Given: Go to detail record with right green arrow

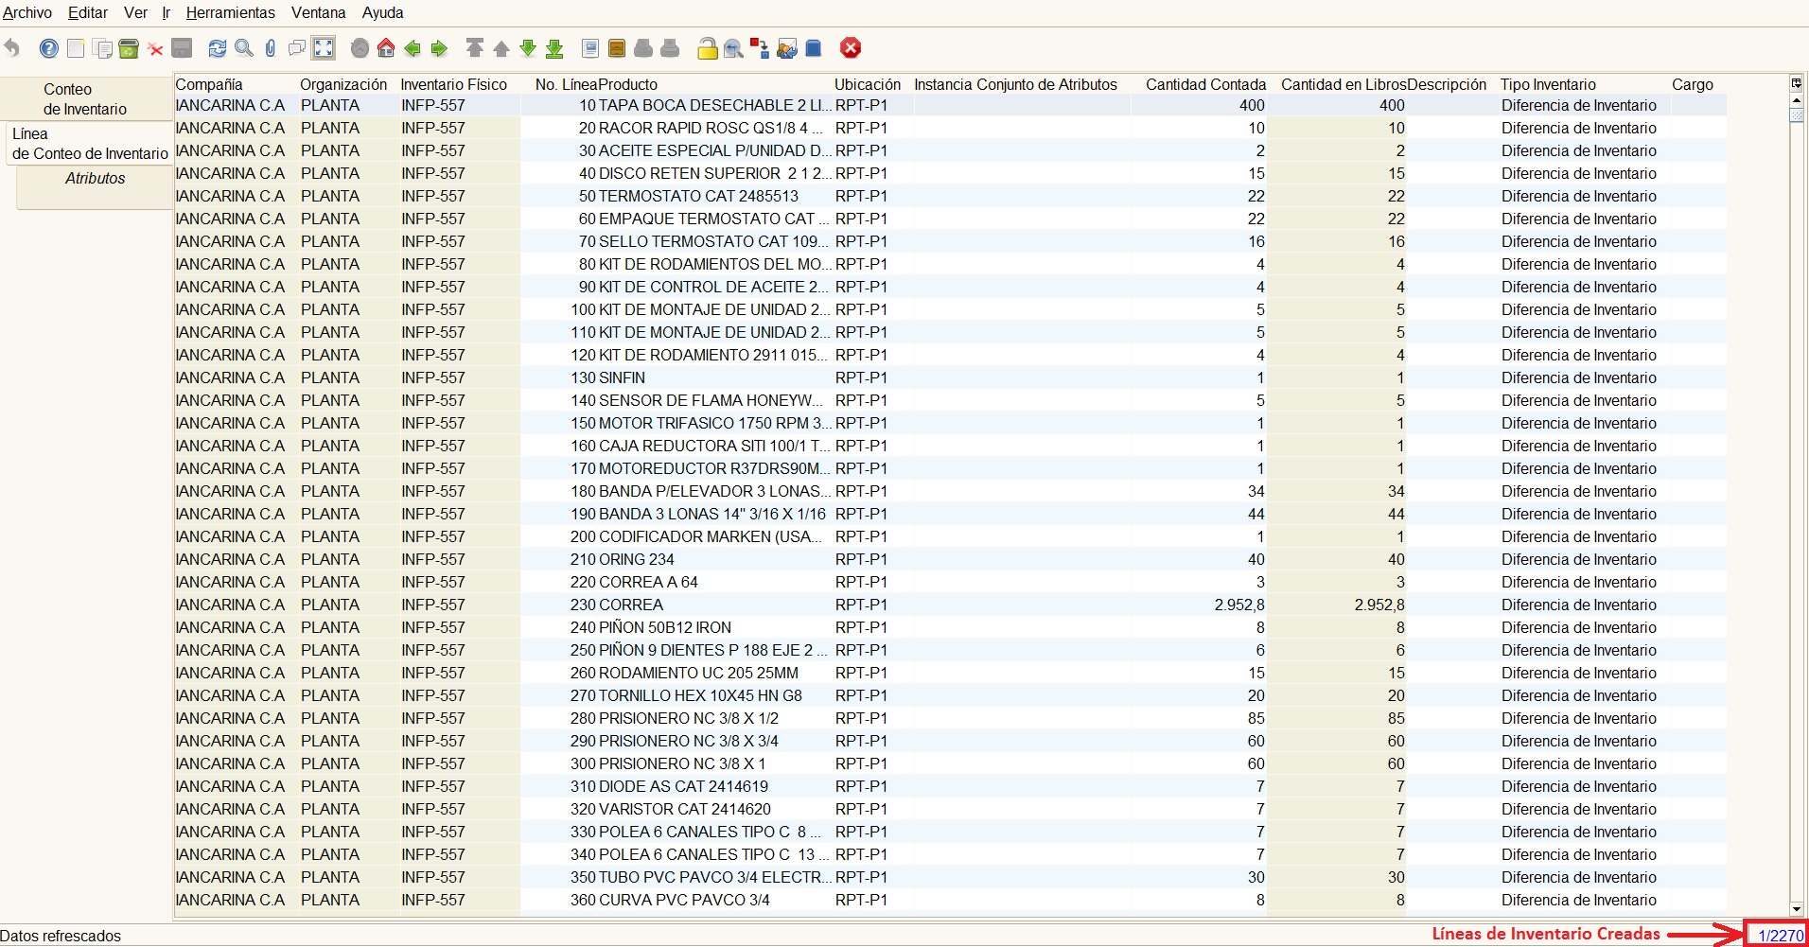Looking at the screenshot, I should coord(439,48).
